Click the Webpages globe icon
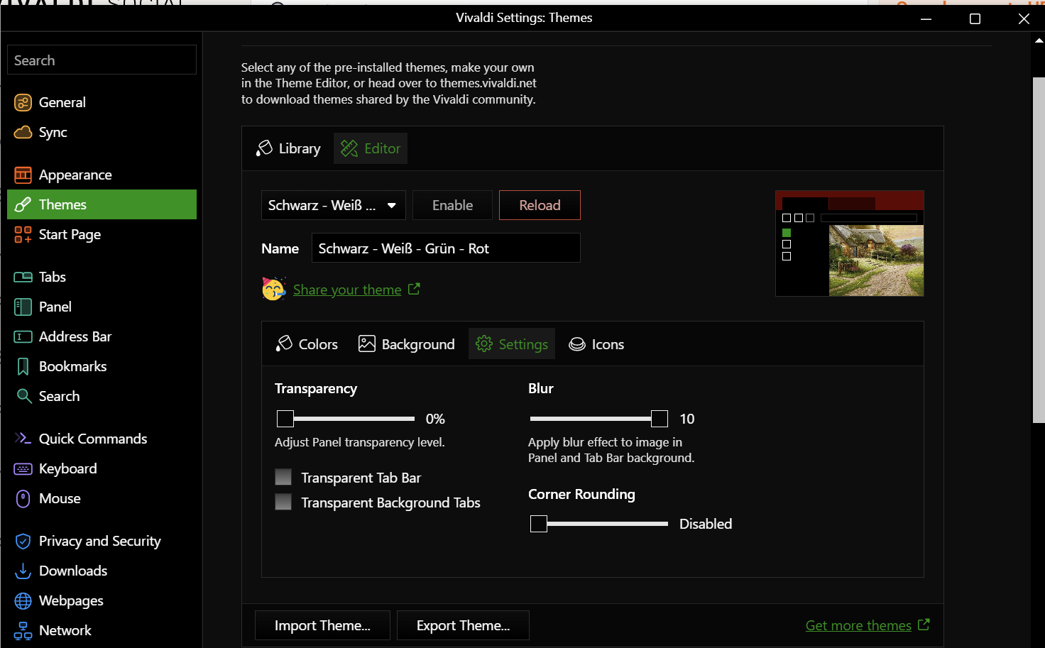Screen dimensions: 1045x648 (23, 600)
